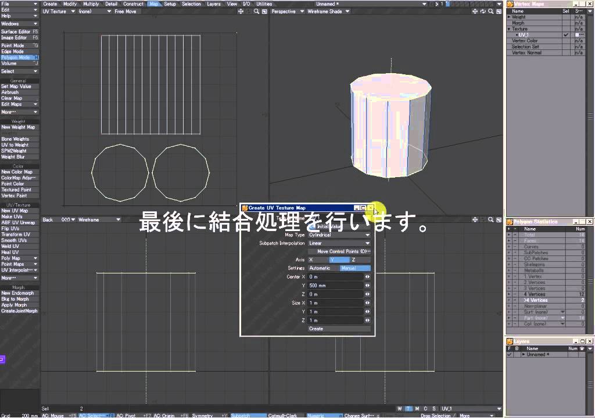This screenshot has width=595, height=418.
Task: Click the minus button on the >4 Vertices row
Action: [515, 300]
